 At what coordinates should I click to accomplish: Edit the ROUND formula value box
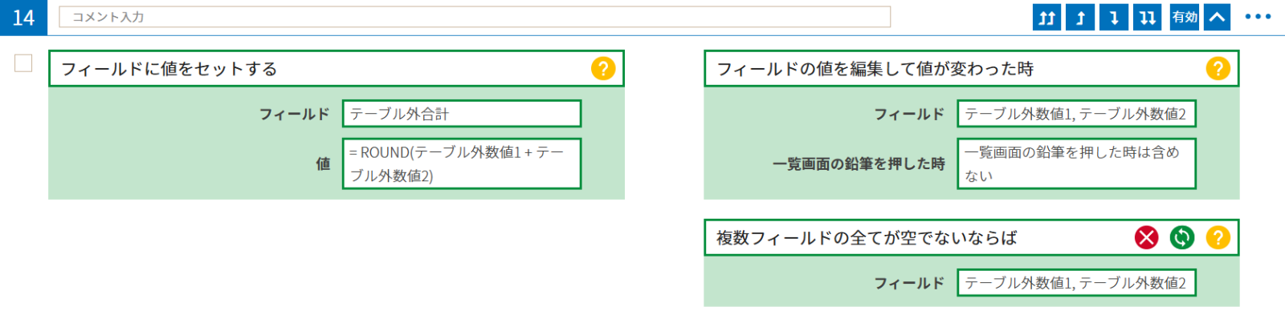click(462, 164)
